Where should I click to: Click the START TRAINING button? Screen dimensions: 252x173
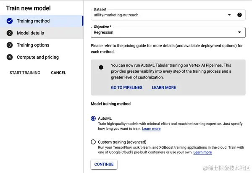(25, 73)
